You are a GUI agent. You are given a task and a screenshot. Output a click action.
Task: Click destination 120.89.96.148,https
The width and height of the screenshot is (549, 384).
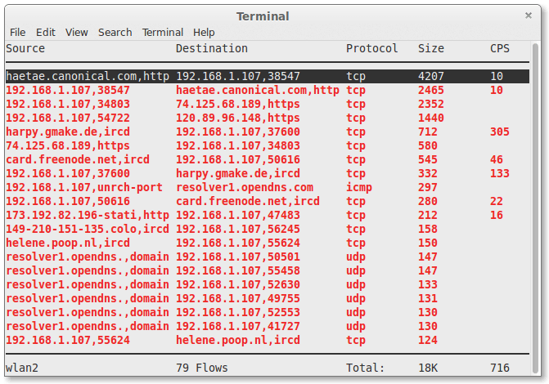[x=238, y=118]
